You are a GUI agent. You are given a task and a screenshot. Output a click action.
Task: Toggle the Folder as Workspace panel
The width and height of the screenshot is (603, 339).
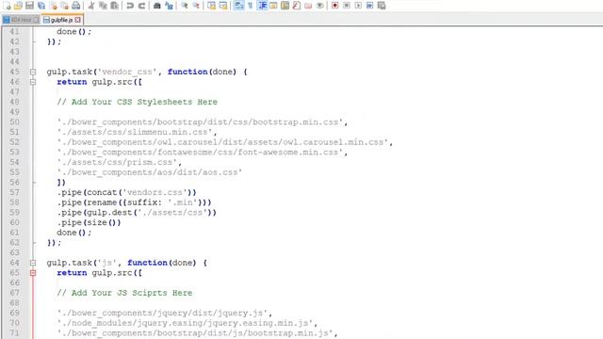pos(308,6)
